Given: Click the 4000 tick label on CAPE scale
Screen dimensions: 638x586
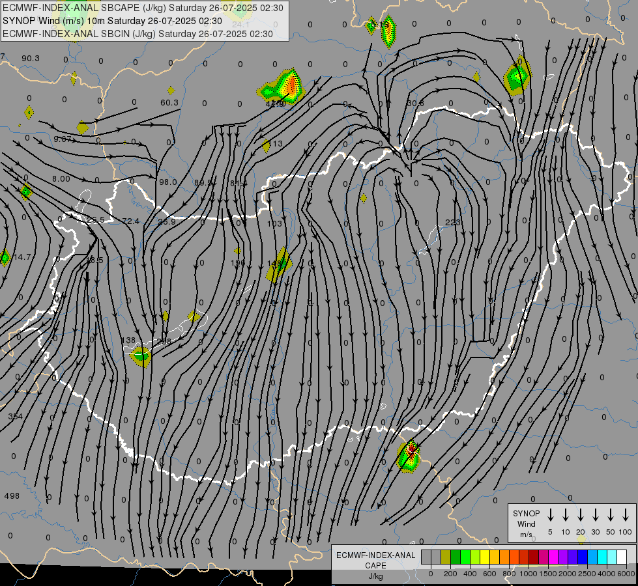Looking at the screenshot, I should (x=607, y=574).
